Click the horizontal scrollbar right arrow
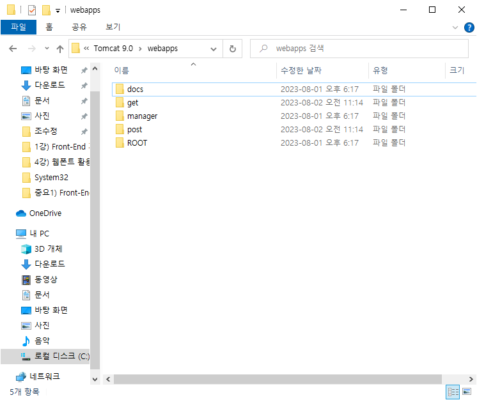Image resolution: width=477 pixels, height=400 pixels. (x=471, y=380)
